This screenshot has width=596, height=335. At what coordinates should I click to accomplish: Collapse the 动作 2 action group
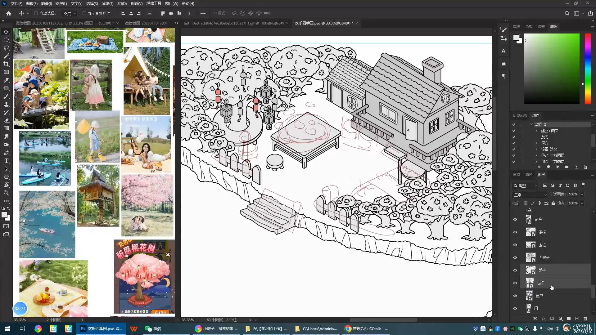(531, 124)
